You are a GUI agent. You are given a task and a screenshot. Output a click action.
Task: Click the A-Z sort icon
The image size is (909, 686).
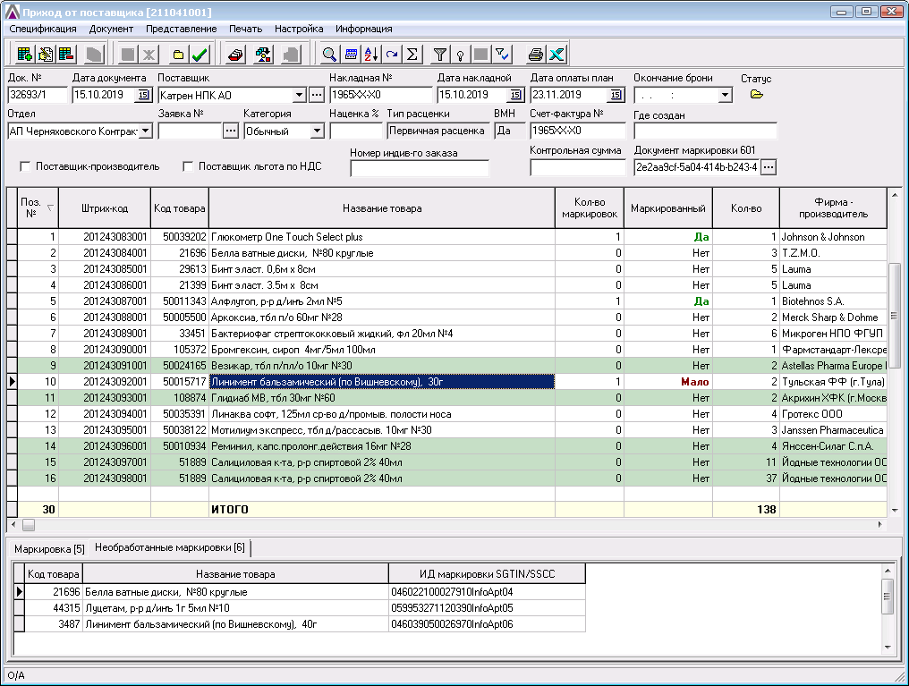click(371, 55)
